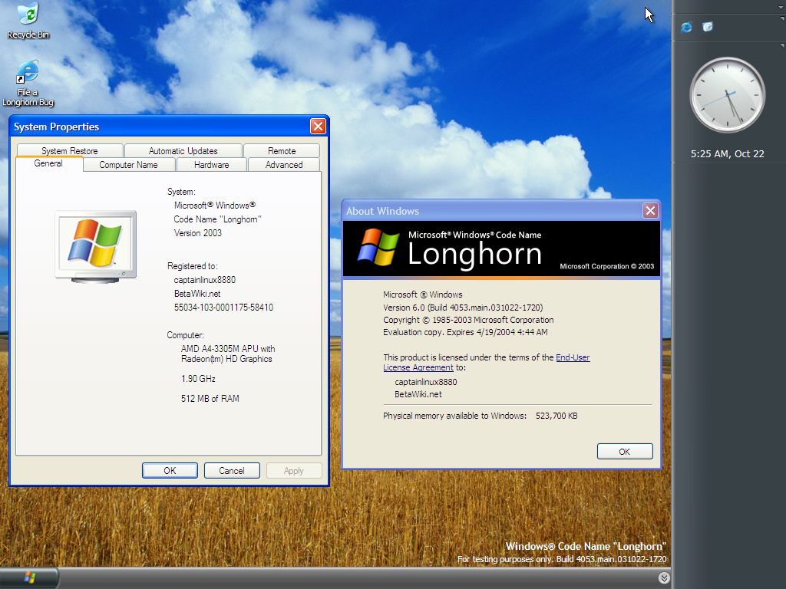Viewport: 786px width, 589px height.
Task: Click Version 2003 in System Properties
Action: tap(197, 233)
